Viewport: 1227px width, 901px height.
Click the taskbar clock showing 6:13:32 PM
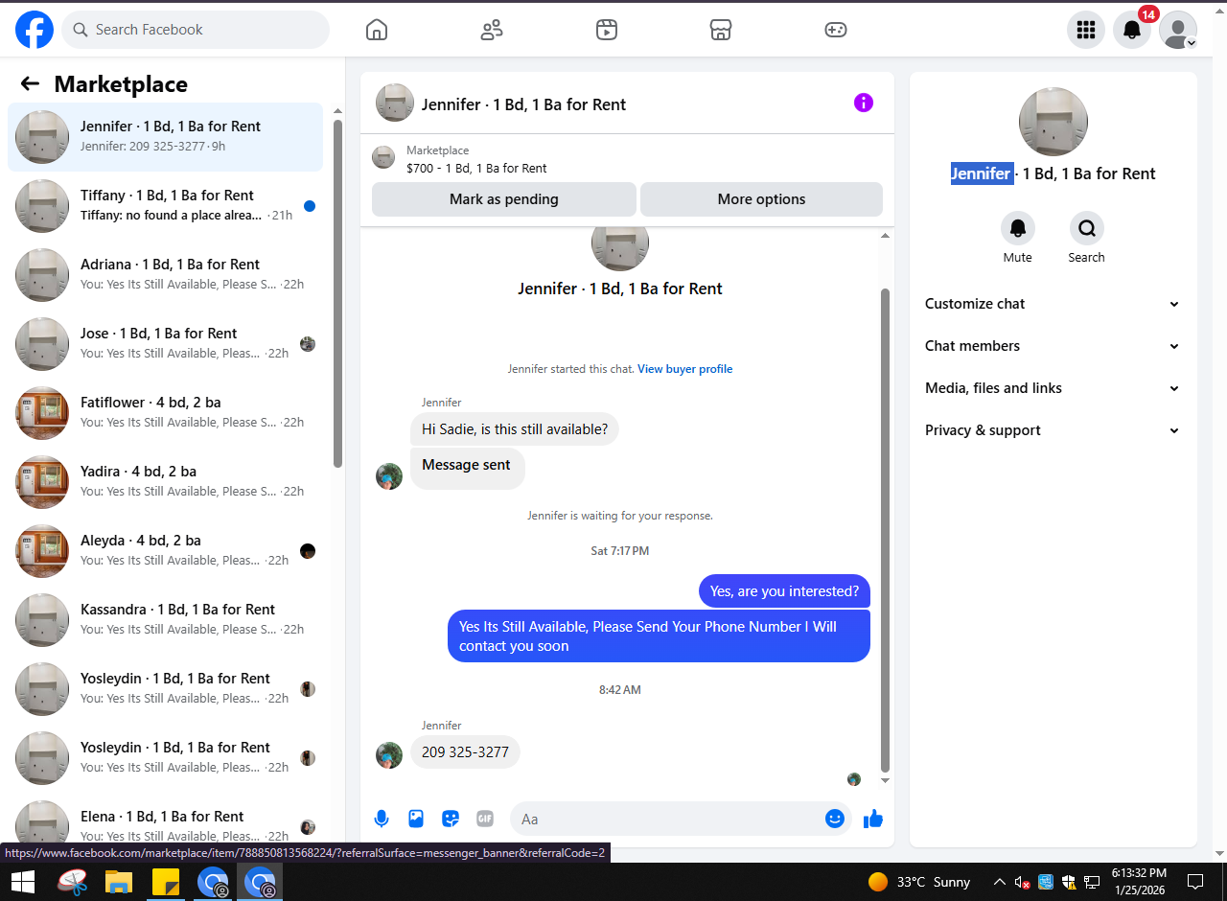point(1139,882)
